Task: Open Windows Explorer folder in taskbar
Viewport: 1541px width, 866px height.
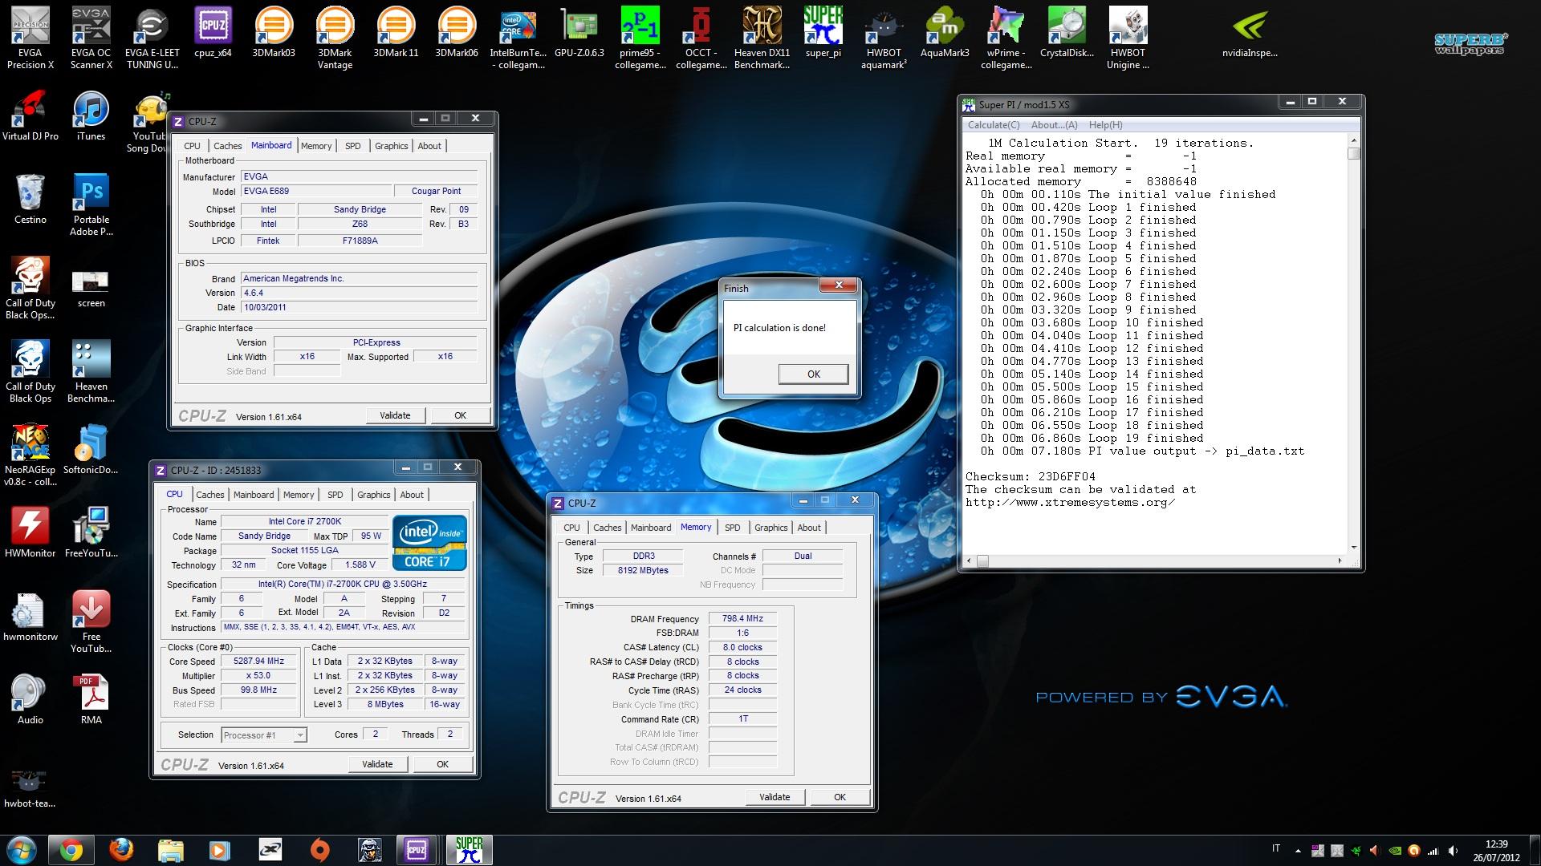Action: point(171,850)
